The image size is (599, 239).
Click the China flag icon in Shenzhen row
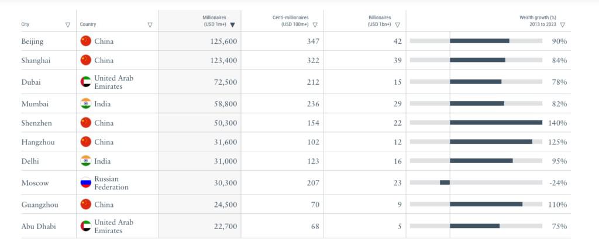pos(86,123)
